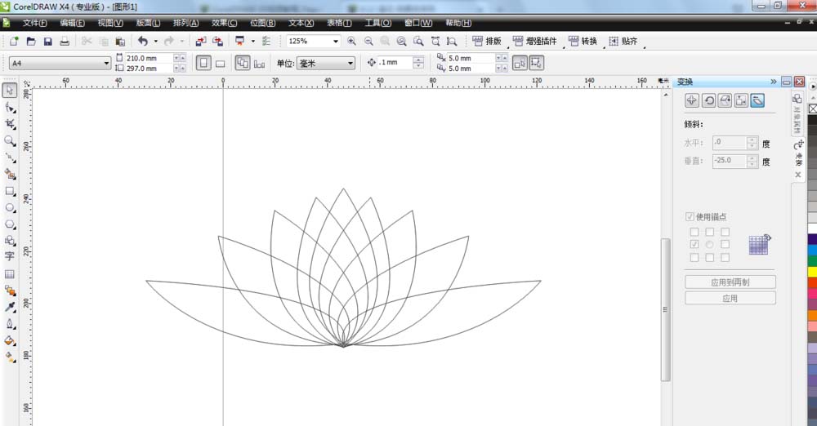817x426 pixels.
Task: Collapse the 变换 docker with double chevron
Action: pos(773,82)
